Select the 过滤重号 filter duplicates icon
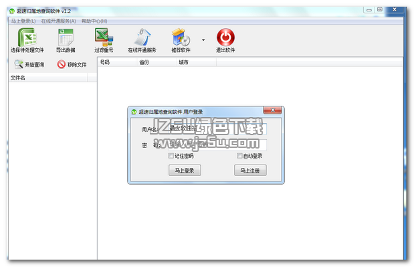The height and width of the screenshot is (267, 414). point(104,37)
